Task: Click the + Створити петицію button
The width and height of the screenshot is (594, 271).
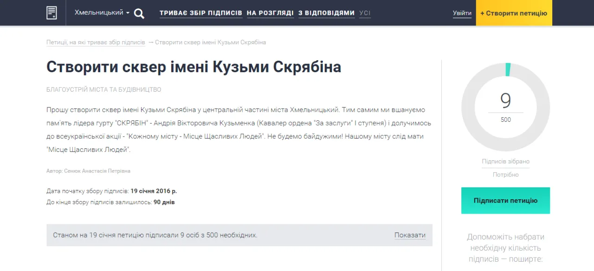Action: (x=514, y=13)
